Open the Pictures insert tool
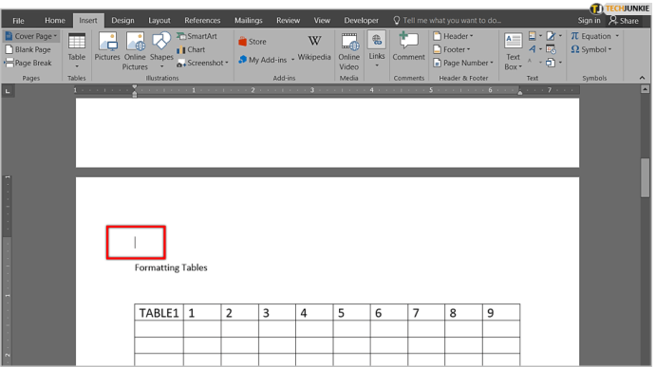The width and height of the screenshot is (655, 367). point(107,46)
